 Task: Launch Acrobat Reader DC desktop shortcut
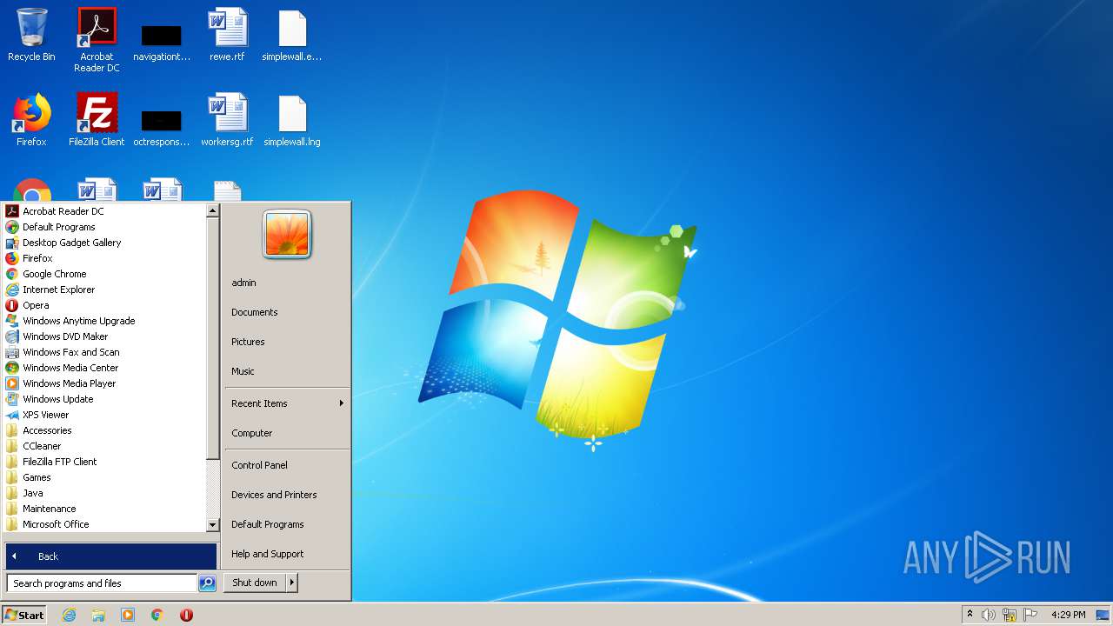[x=97, y=39]
